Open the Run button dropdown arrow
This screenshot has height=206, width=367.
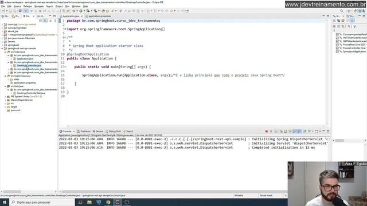tap(84, 11)
